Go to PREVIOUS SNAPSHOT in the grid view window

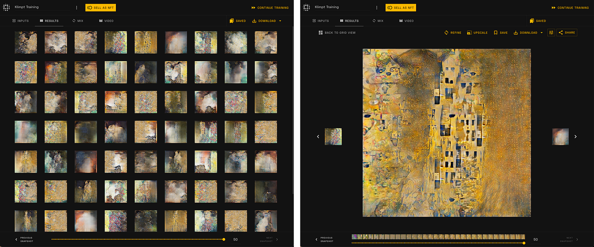(24, 239)
